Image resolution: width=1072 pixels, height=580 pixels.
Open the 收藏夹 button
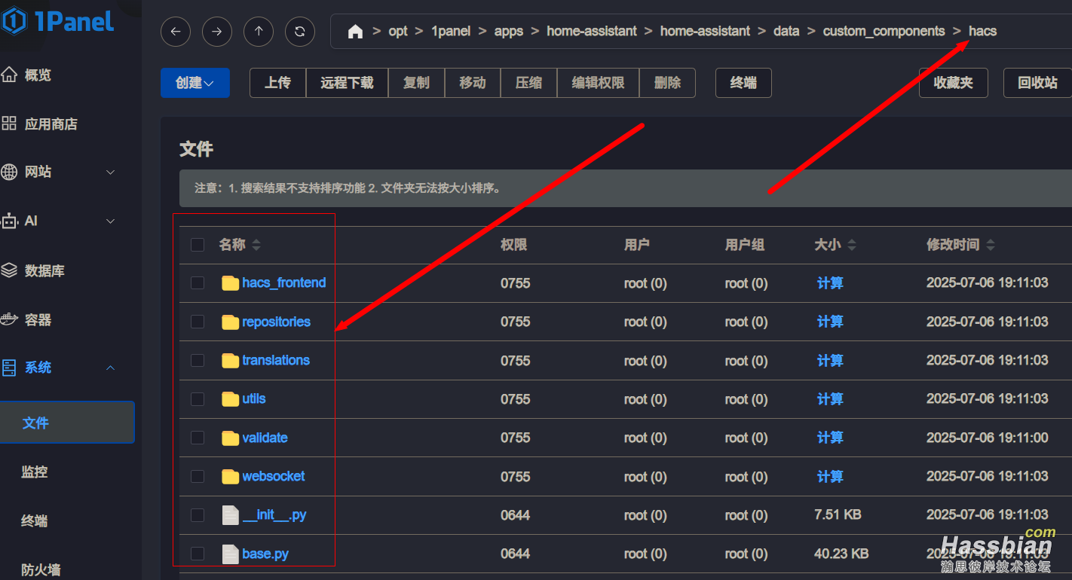coord(953,83)
